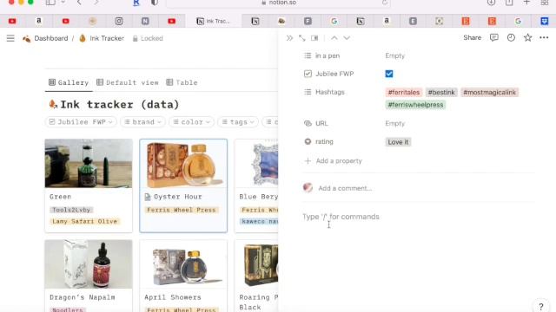Image resolution: width=556 pixels, height=312 pixels.
Task: Open the Jubilee FWP filter dropdown
Action: click(81, 121)
